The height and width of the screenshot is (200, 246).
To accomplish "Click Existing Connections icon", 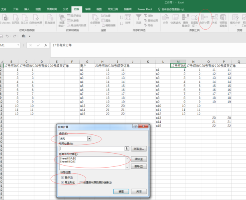I will click(x=50, y=19).
